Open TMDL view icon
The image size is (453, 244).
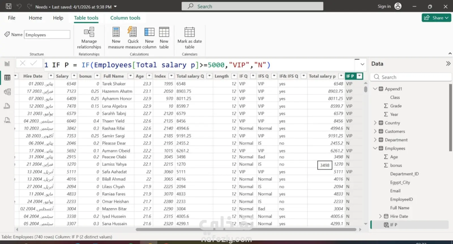pos(7,120)
